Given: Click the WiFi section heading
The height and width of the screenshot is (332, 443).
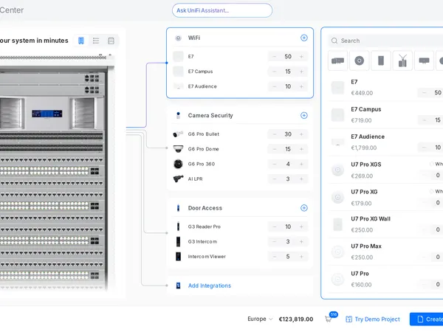Looking at the screenshot, I should pos(194,38).
